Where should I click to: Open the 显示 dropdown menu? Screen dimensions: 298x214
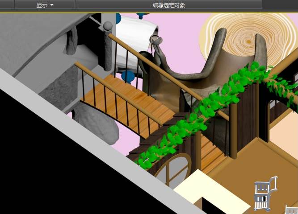tap(45, 5)
